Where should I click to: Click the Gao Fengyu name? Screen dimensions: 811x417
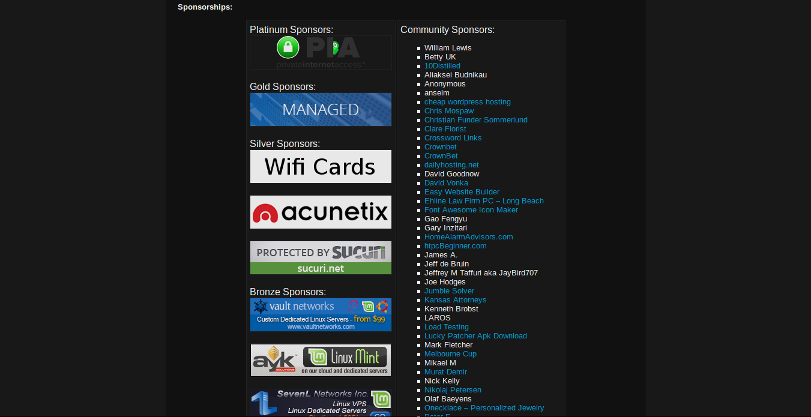(445, 219)
